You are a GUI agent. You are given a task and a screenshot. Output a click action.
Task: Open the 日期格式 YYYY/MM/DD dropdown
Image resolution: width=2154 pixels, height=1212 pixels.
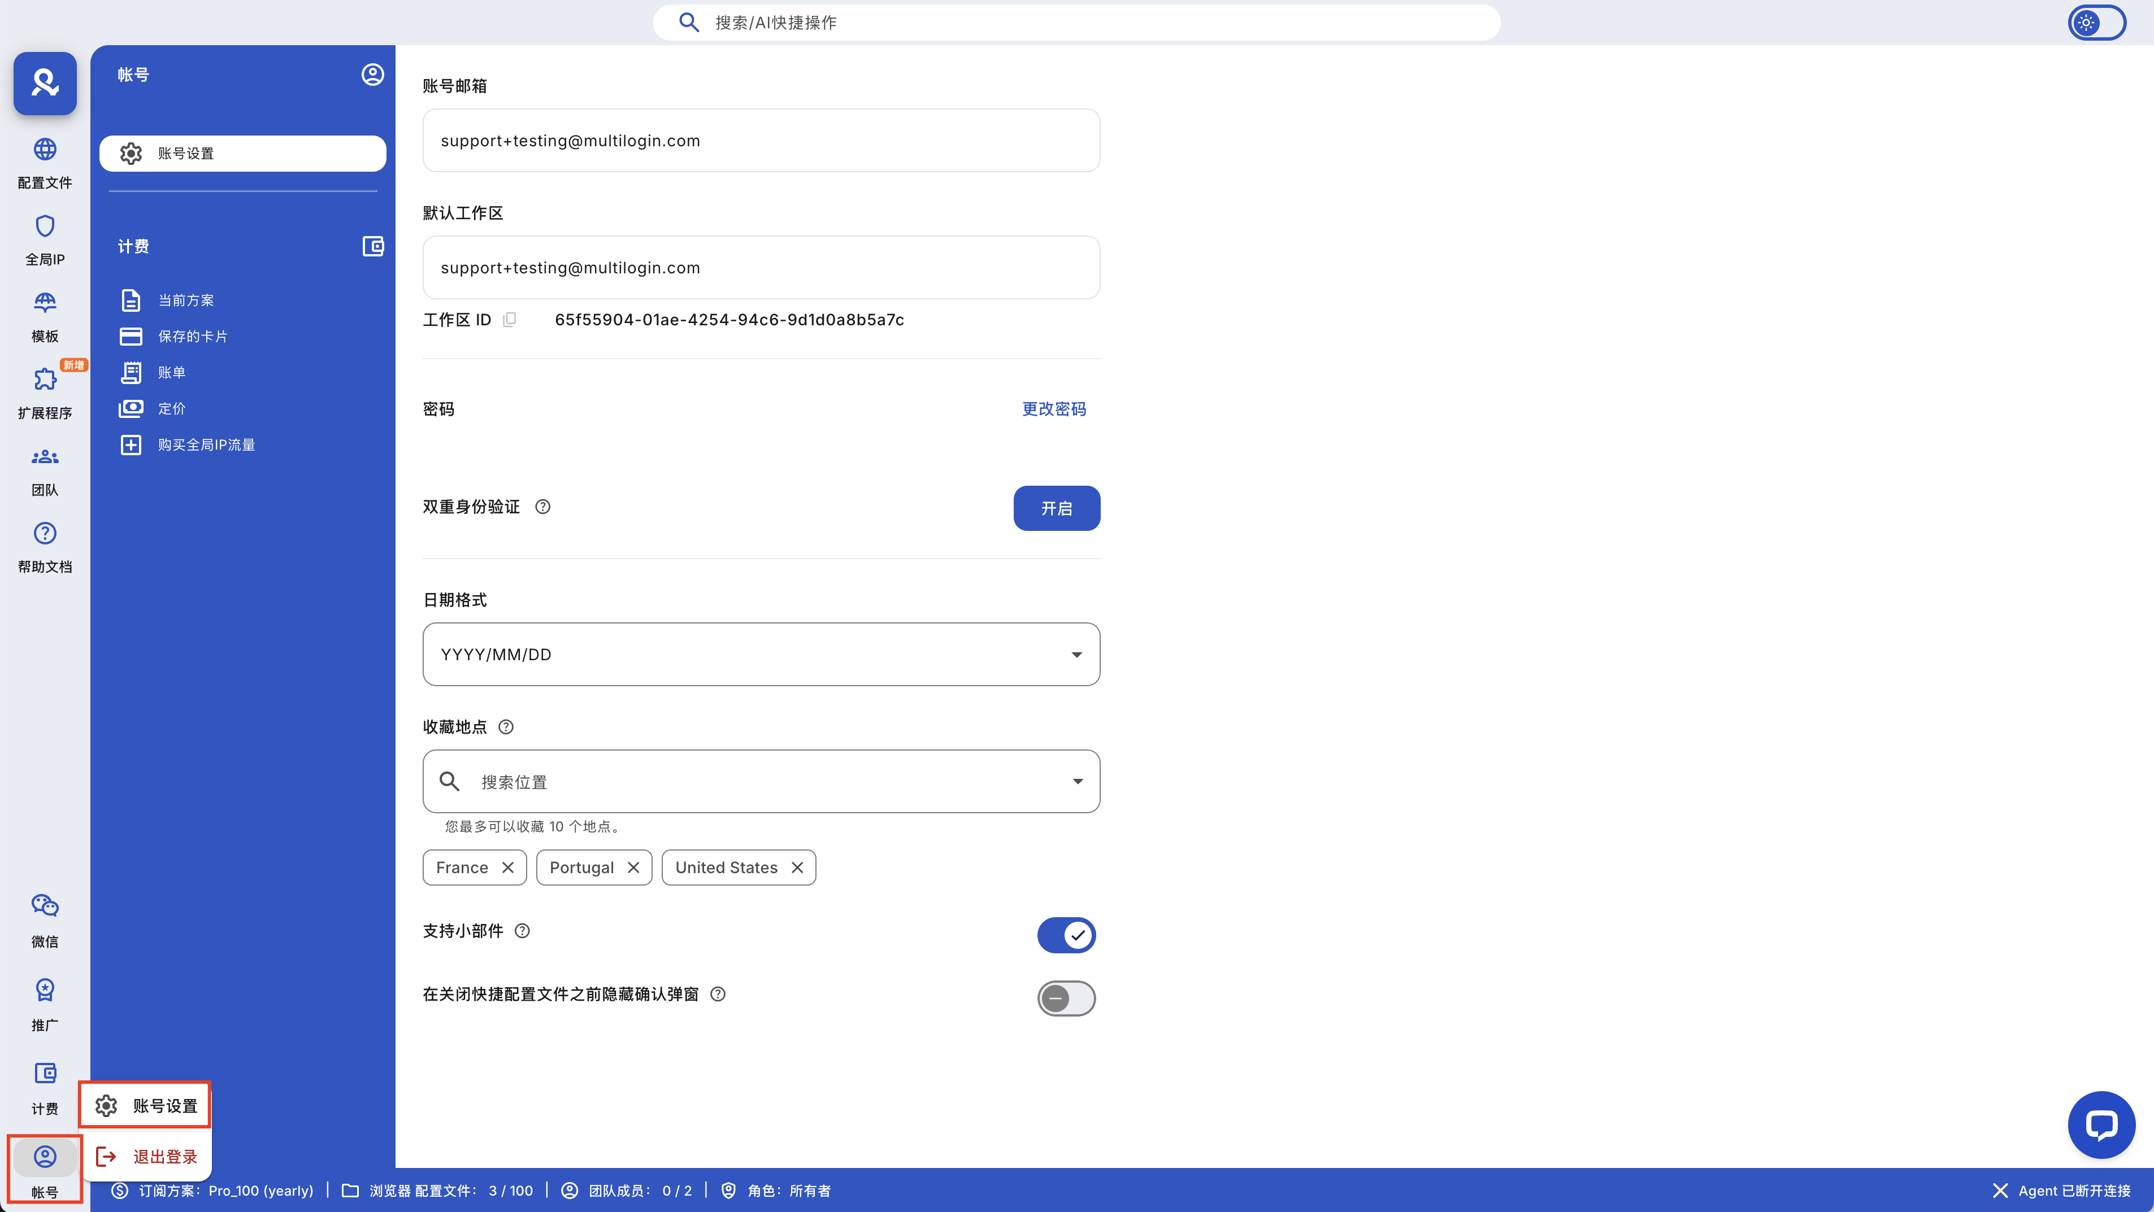(761, 655)
